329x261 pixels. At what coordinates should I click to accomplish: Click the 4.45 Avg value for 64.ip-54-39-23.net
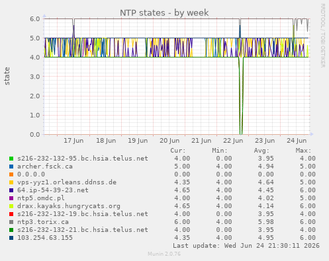pyautogui.click(x=266, y=190)
